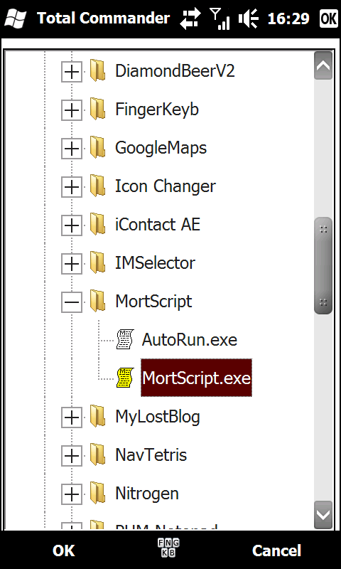Select the AutoRun.exe script icon

pos(125,339)
